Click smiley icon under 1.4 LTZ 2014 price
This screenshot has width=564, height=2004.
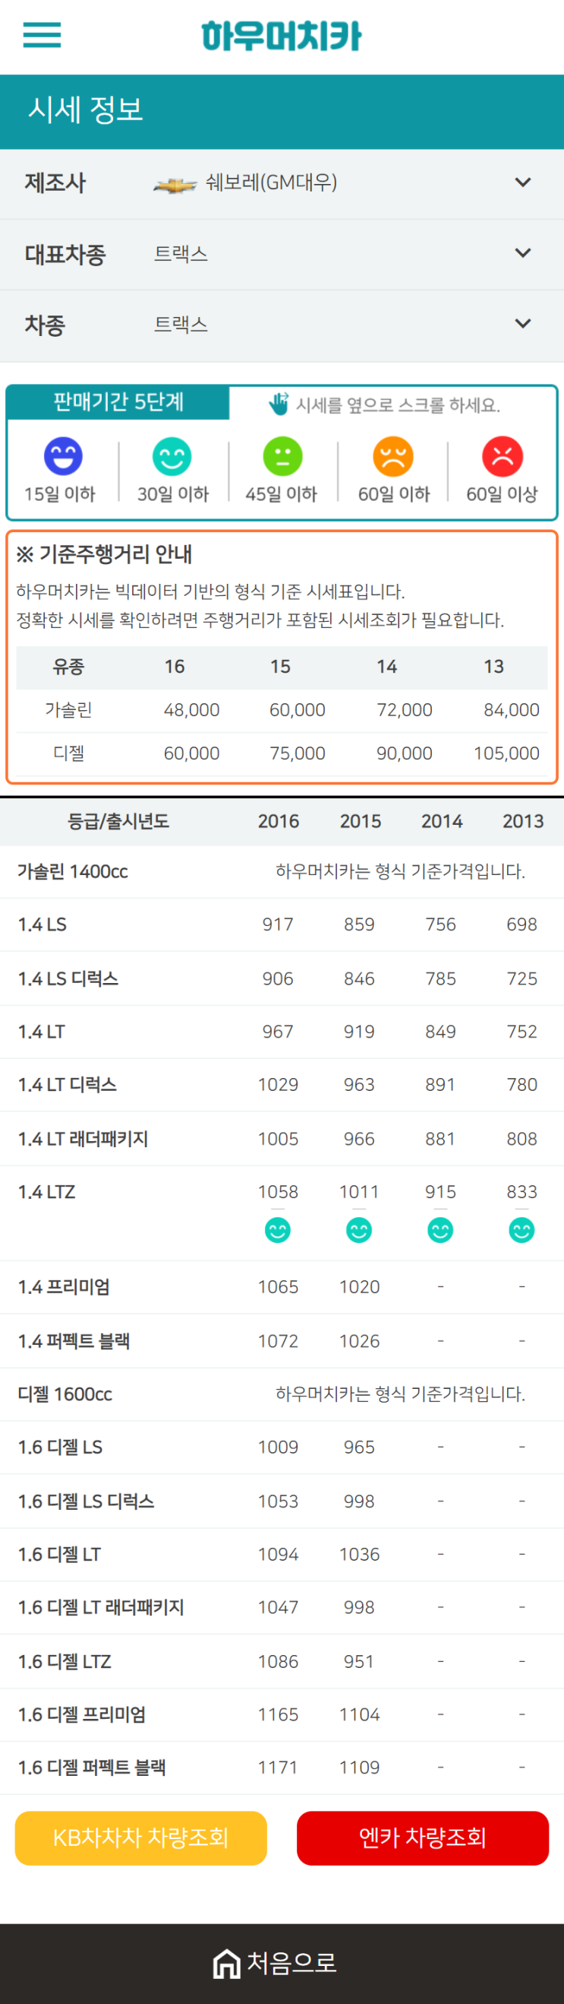(x=440, y=1230)
